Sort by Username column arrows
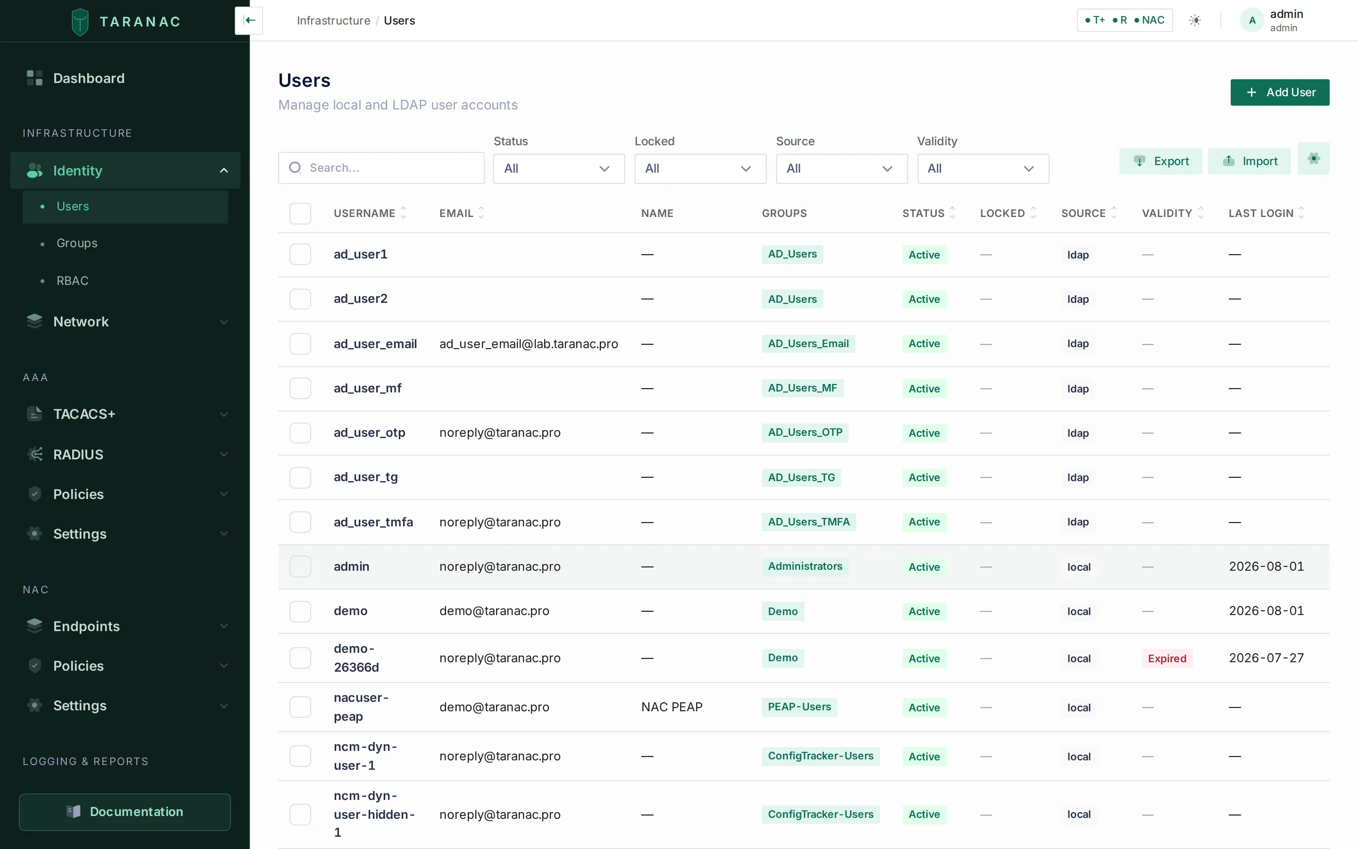The width and height of the screenshot is (1358, 849). click(404, 213)
